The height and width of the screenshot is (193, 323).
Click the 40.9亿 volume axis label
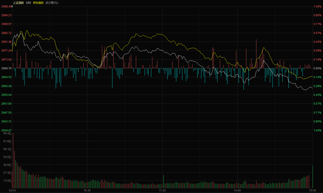pos(8,165)
